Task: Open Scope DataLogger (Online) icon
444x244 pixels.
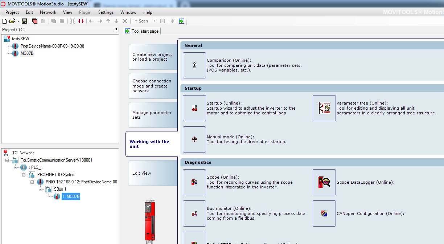Action: click(324, 182)
